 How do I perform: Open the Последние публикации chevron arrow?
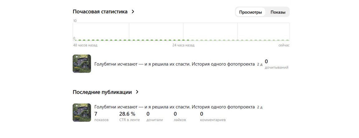[137, 92]
